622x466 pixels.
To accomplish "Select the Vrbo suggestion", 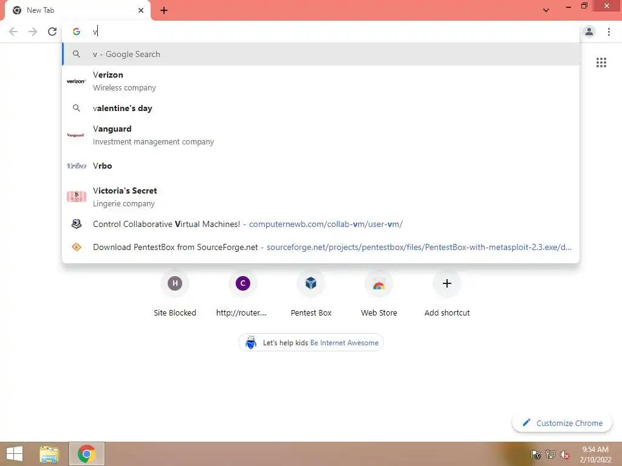I will pyautogui.click(x=321, y=166).
